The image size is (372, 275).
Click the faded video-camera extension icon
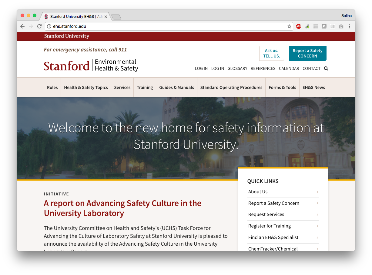[333, 26]
